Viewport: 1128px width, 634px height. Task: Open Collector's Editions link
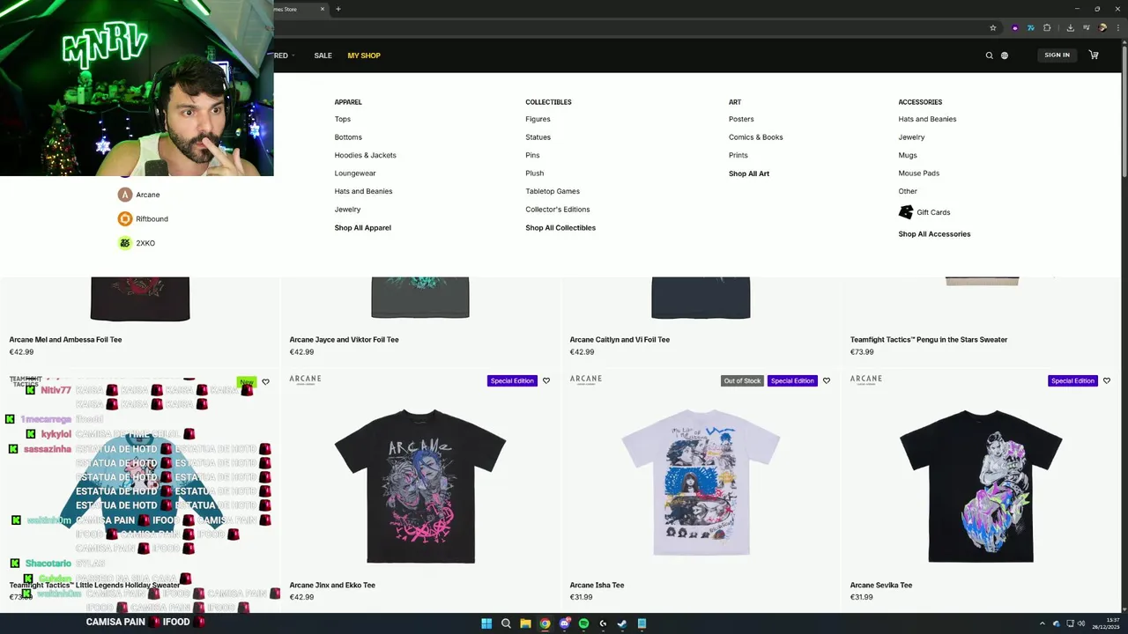558,210
